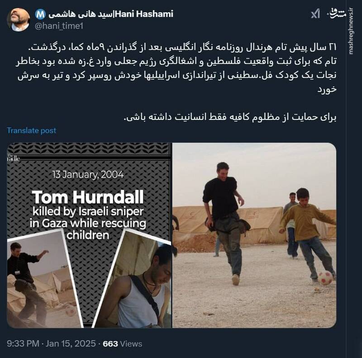The height and width of the screenshot is (358, 362).
Task: Click the 9:33 PM timestamp
Action: coord(23,344)
